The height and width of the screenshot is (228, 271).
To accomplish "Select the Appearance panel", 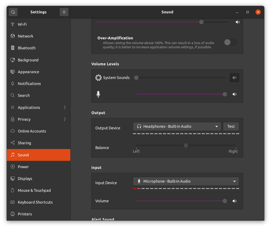I will pyautogui.click(x=39, y=72).
